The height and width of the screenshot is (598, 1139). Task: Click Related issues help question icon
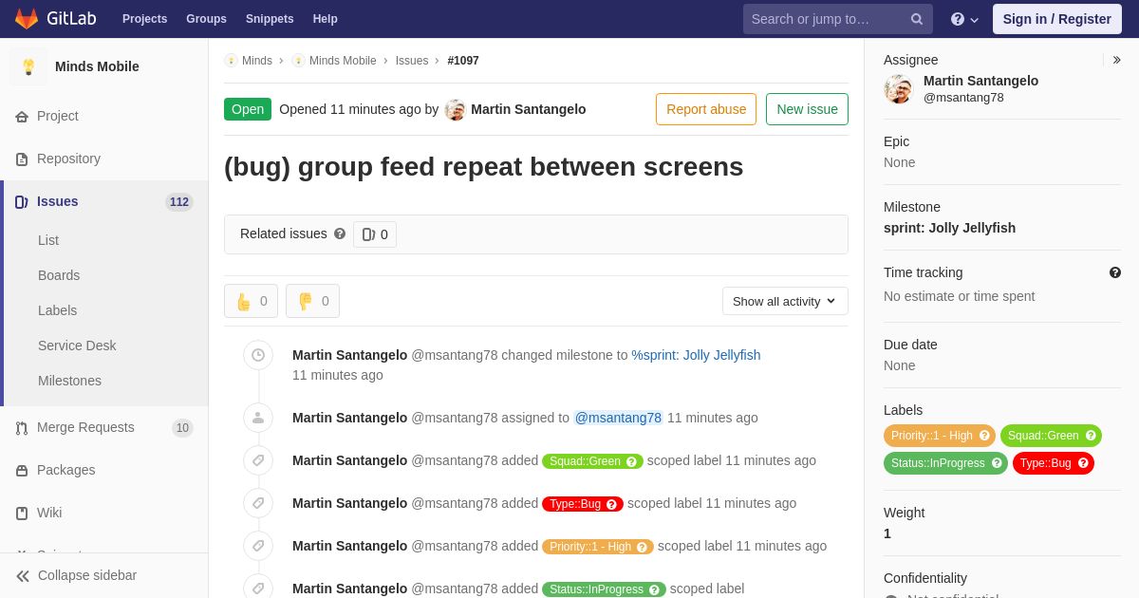pyautogui.click(x=340, y=234)
